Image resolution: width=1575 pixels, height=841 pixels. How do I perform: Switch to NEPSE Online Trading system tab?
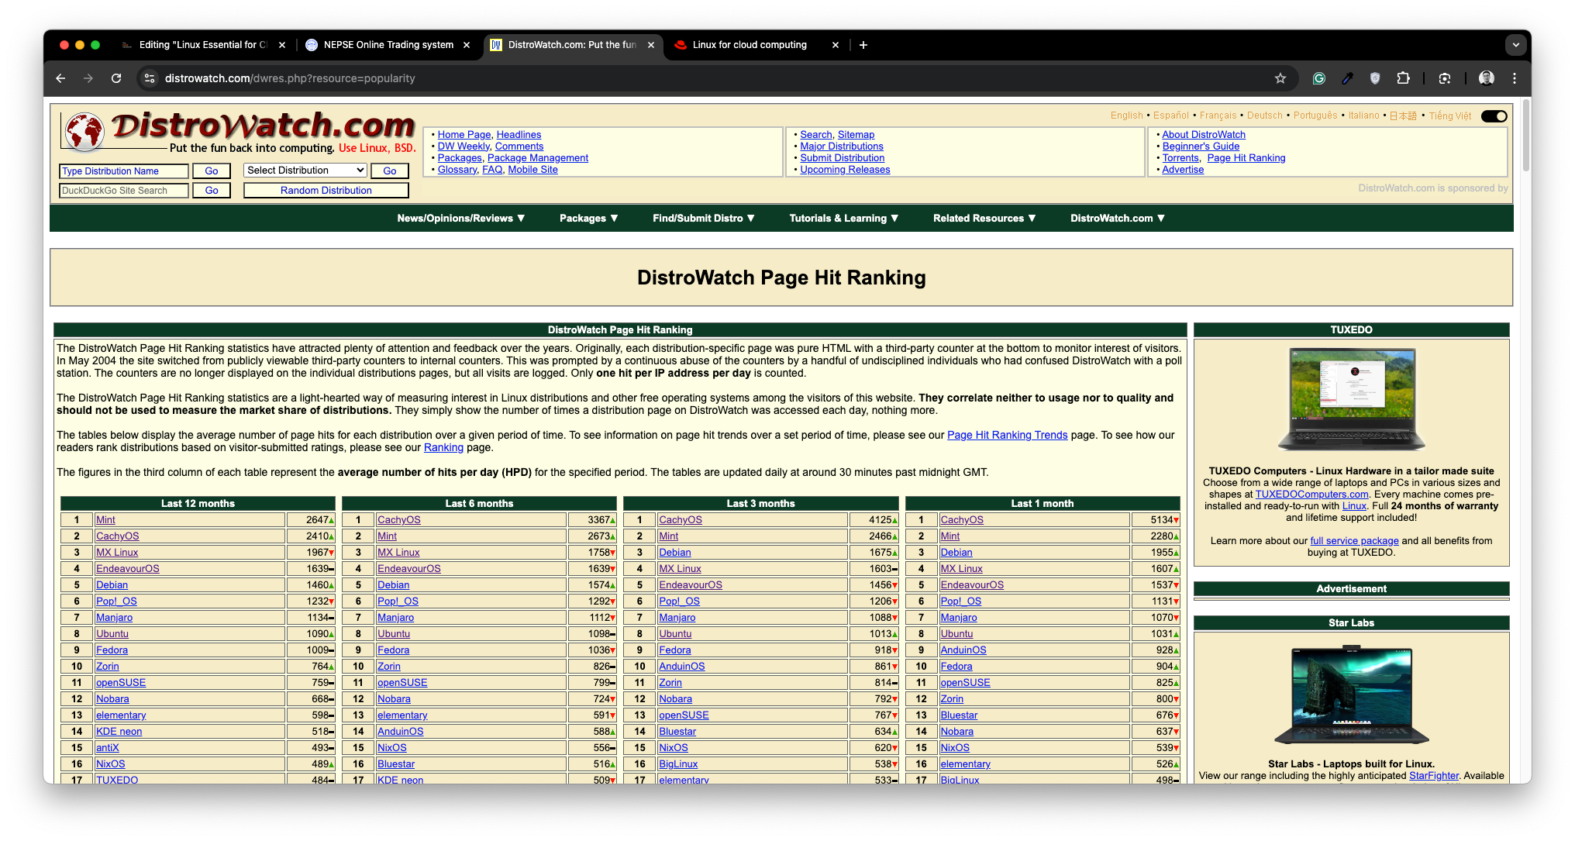point(388,45)
